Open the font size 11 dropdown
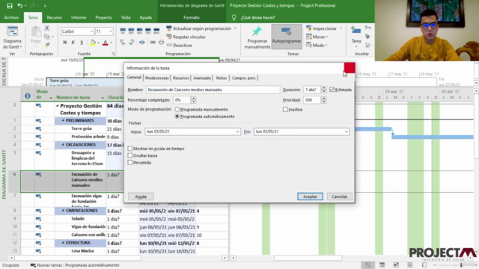This screenshot has height=269, width=479. [111, 31]
